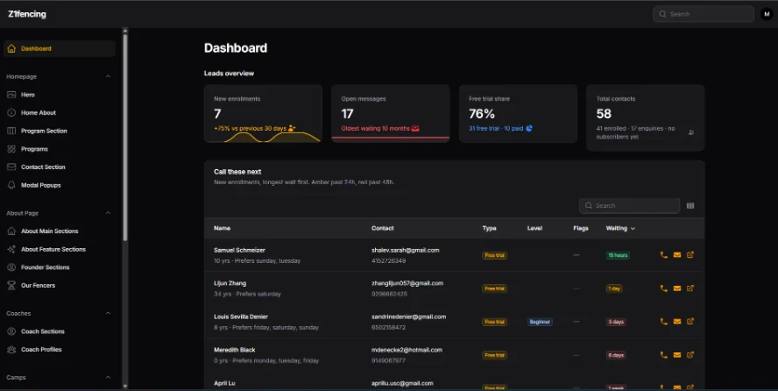Click zhanglijun057@gmail.com email cell

click(x=407, y=283)
